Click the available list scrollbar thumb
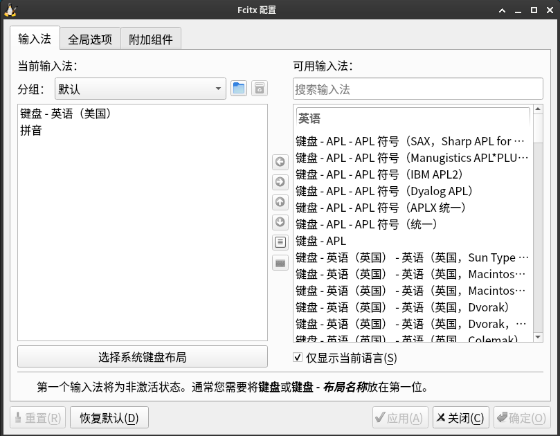Viewport: 560px width, 436px height. tap(539, 129)
